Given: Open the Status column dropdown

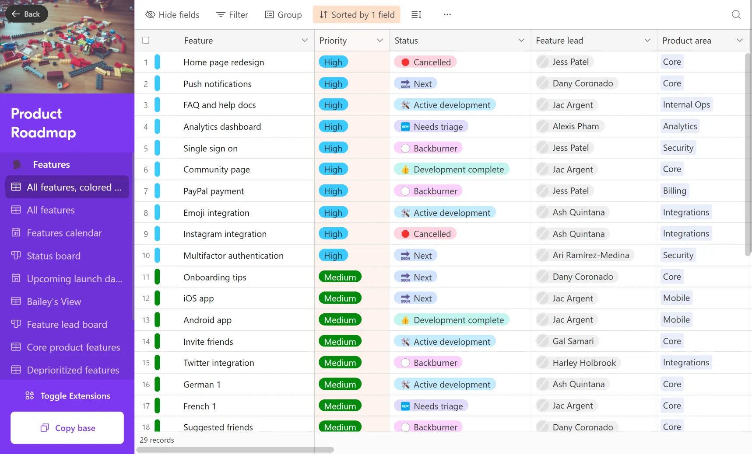Looking at the screenshot, I should point(520,40).
